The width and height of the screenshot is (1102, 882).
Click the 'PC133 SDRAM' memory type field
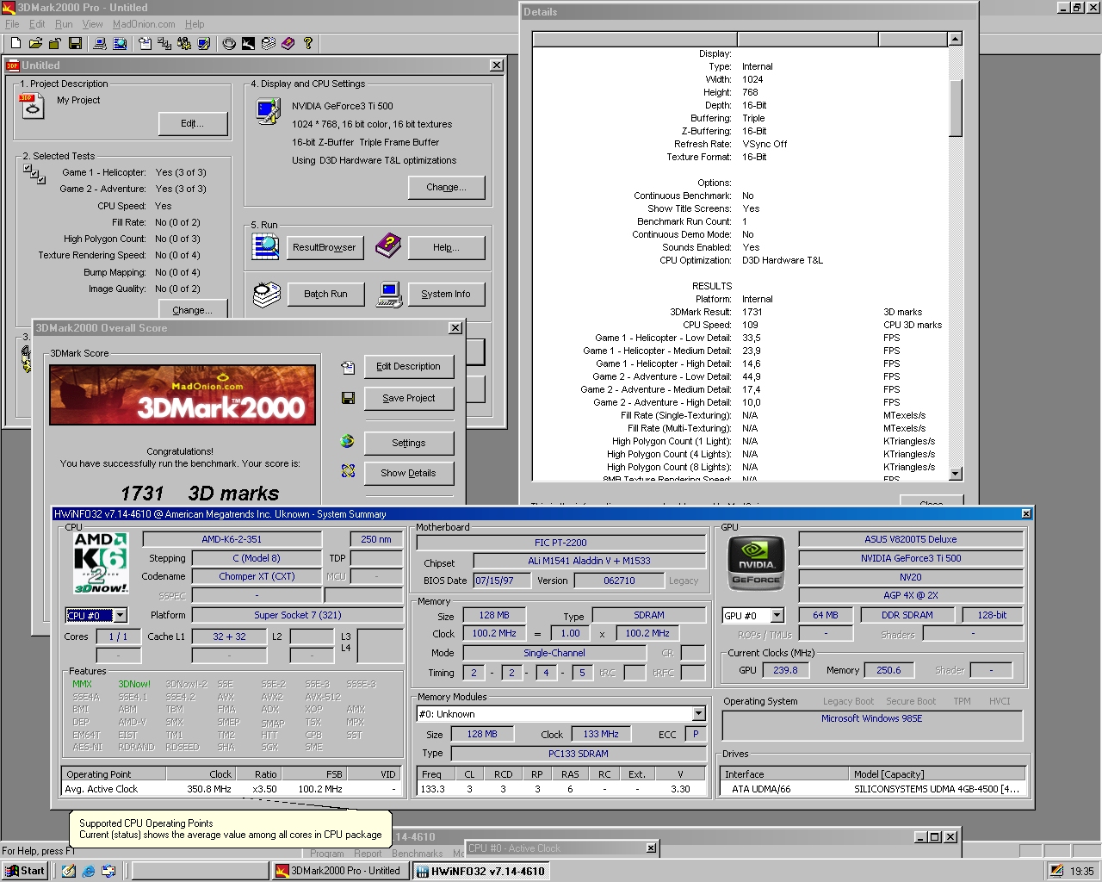pos(578,754)
